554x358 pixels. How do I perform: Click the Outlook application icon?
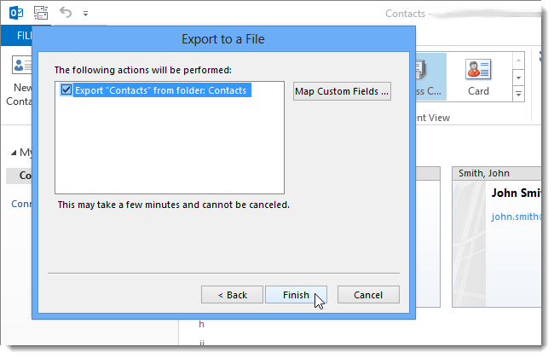16,13
